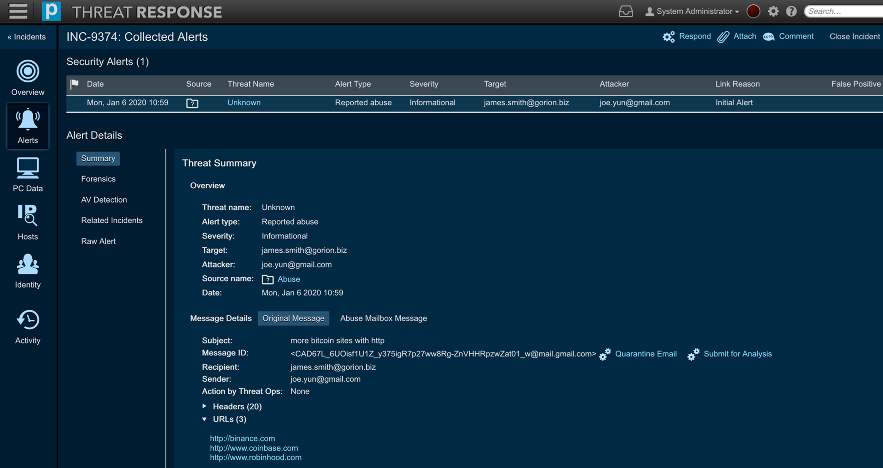Image resolution: width=883 pixels, height=468 pixels.
Task: Open the hamburger main menu
Action: [x=18, y=11]
